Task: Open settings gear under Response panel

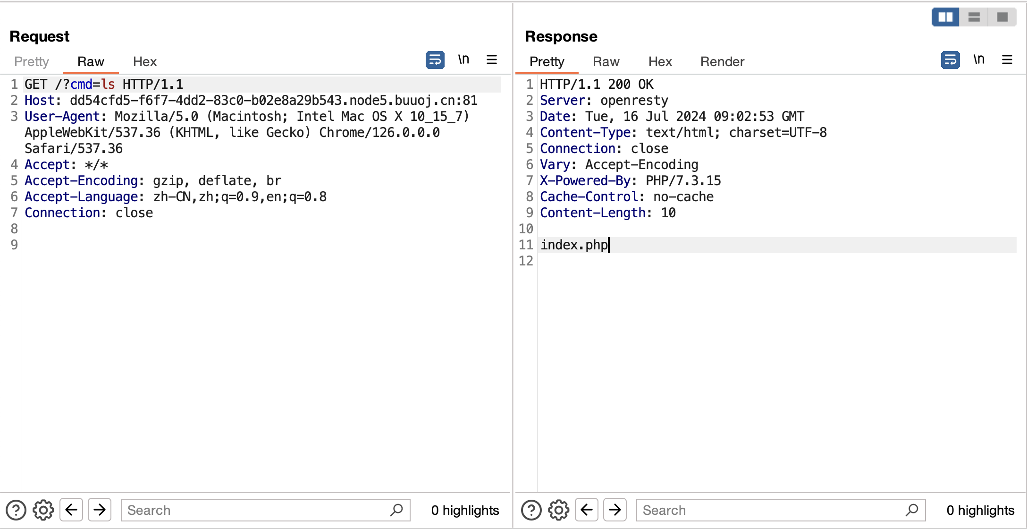Action: (x=559, y=510)
